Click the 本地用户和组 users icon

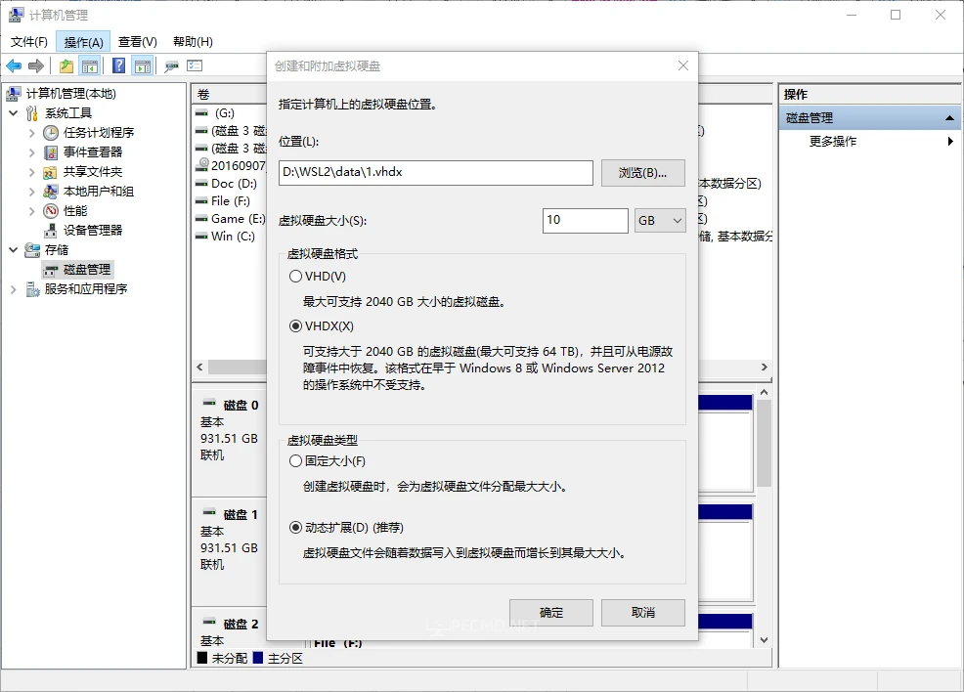pyautogui.click(x=51, y=192)
